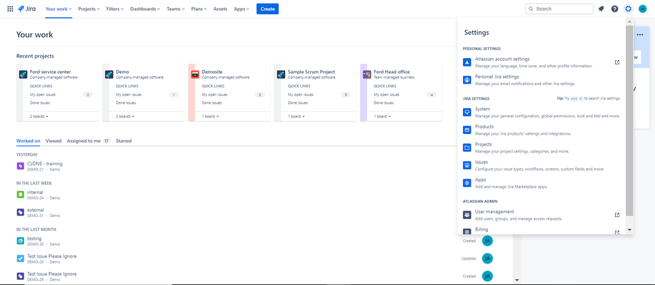This screenshot has height=285, width=655.
Task: Click the Sample Scrum Project icon
Action: click(x=281, y=74)
